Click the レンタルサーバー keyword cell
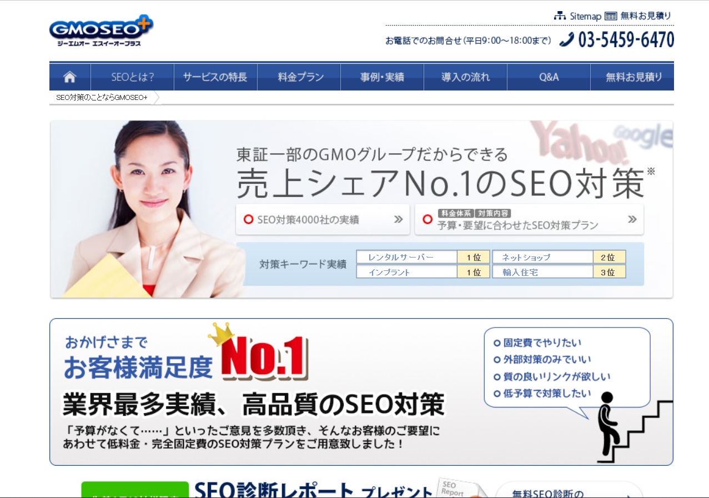709x498 pixels. [407, 257]
